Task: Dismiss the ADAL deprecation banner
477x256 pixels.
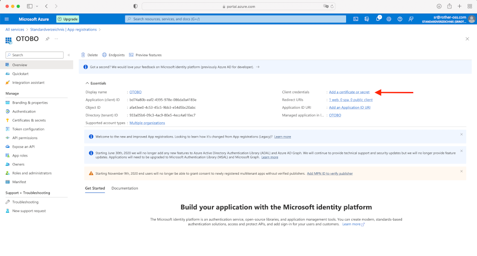Action: 462,151
